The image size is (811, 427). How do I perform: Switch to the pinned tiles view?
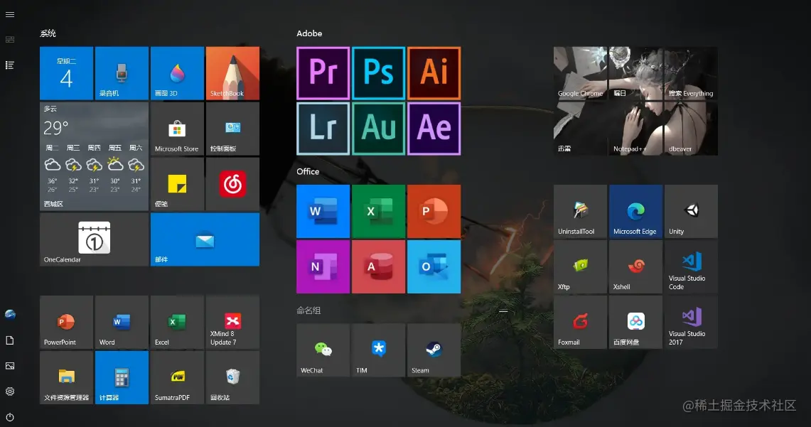(10, 39)
